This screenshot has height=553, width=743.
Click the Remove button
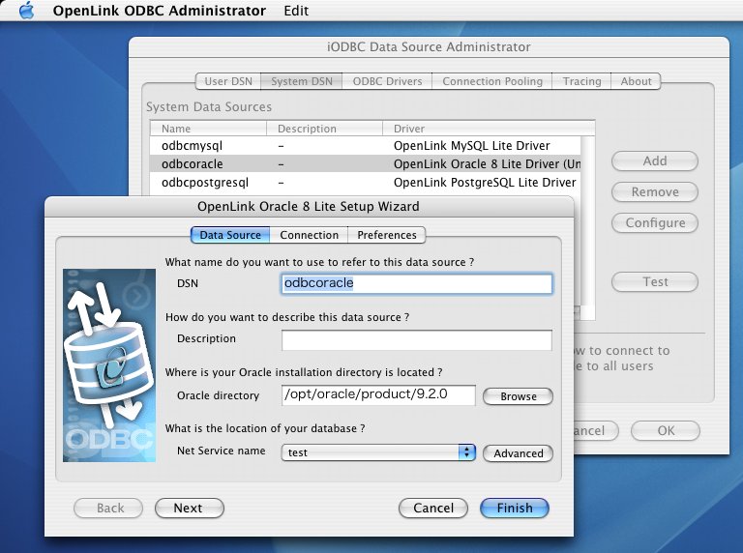click(x=655, y=191)
